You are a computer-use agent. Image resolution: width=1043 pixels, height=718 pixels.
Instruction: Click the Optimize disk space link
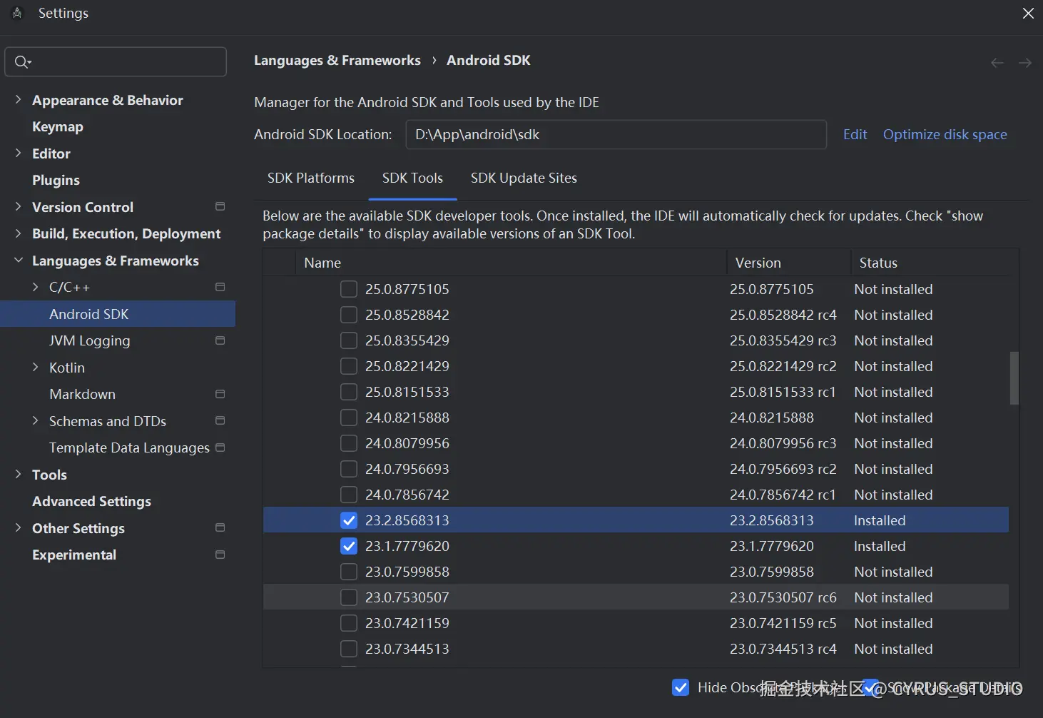(945, 134)
